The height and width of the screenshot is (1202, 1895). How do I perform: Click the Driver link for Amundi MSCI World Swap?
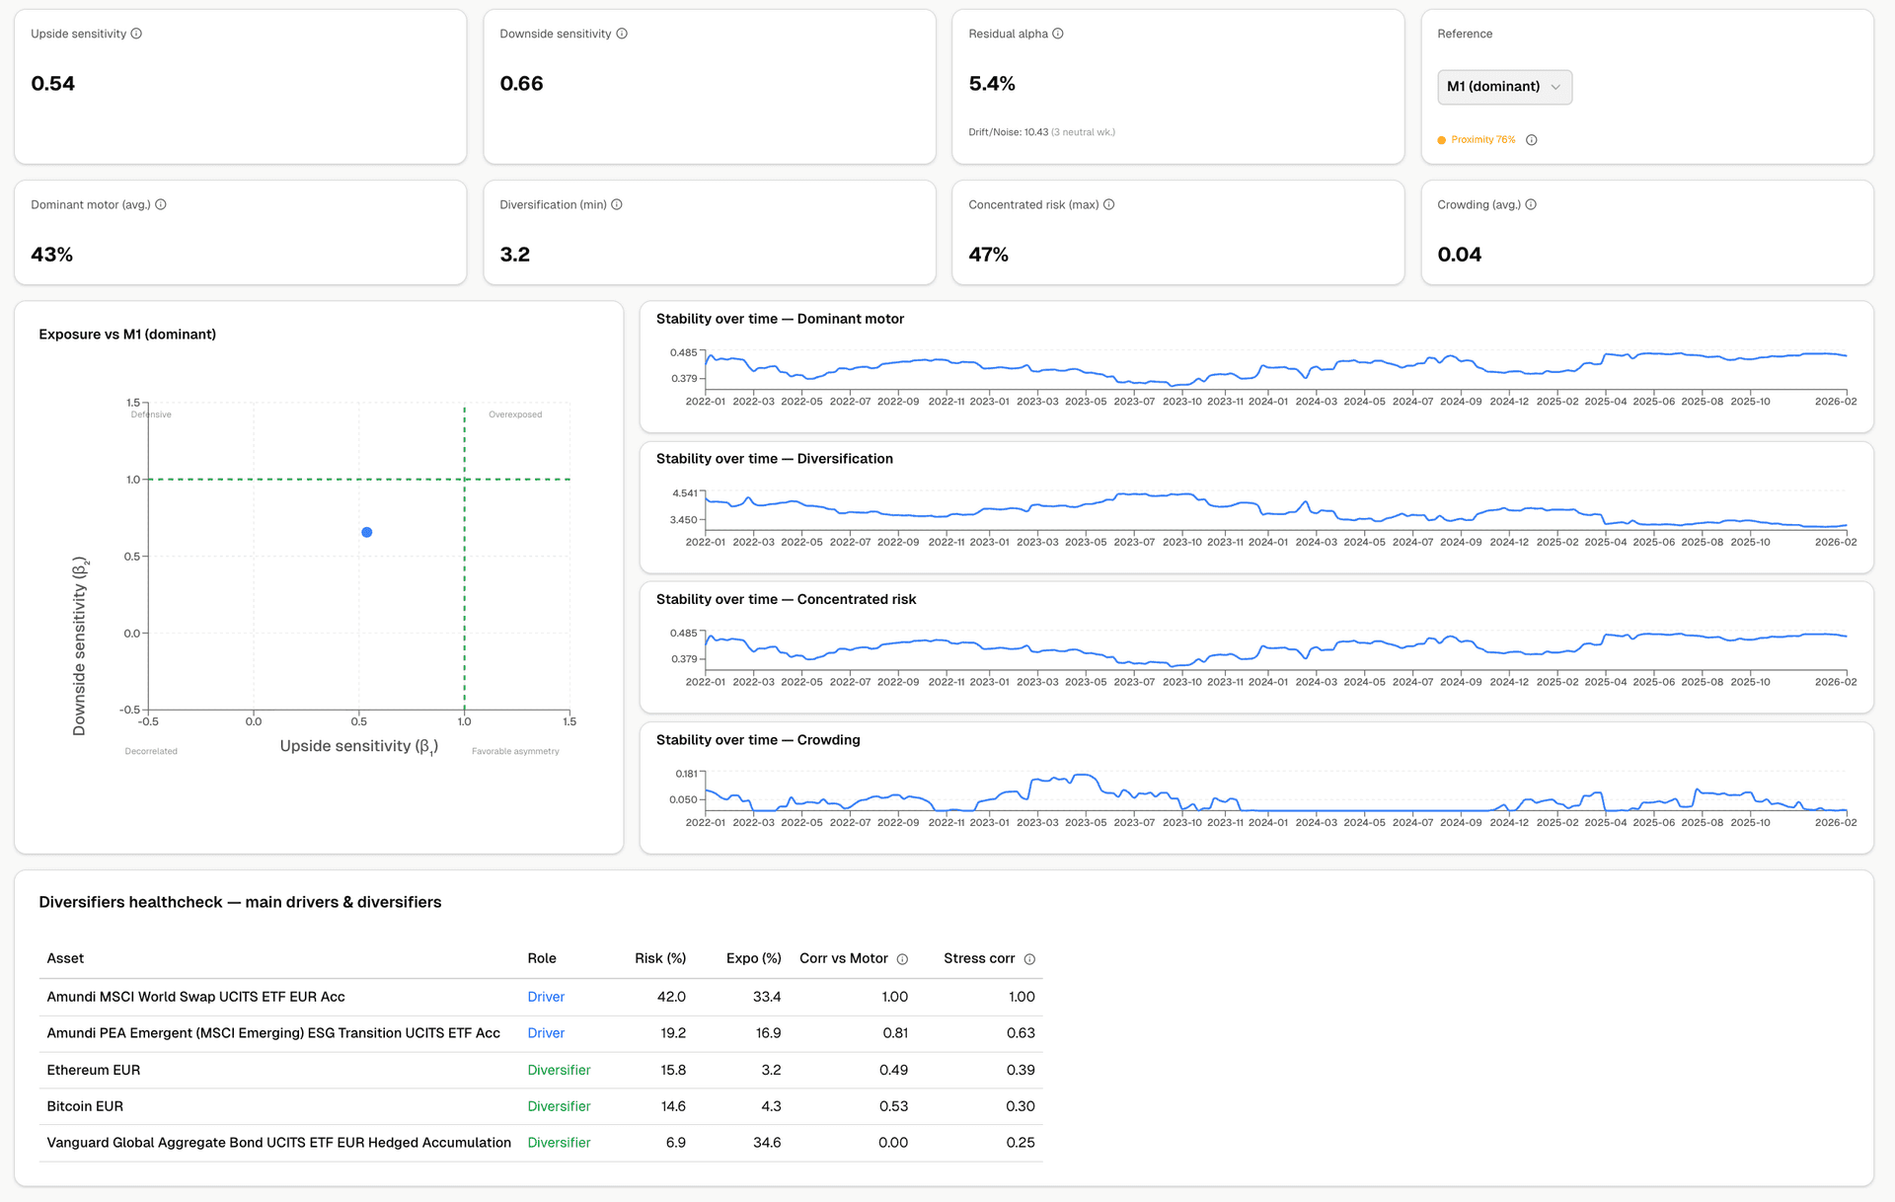[x=546, y=997]
